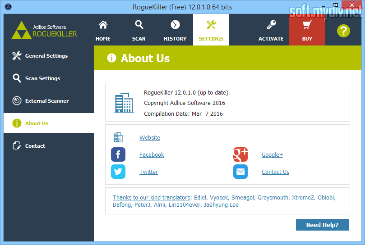Close the RogueKiller window
Viewport: 365px width, 245px height.
point(352,5)
